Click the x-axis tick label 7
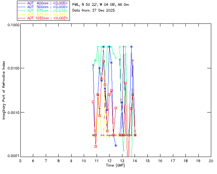Viewport: 217px width, 174px height. click(46, 161)
